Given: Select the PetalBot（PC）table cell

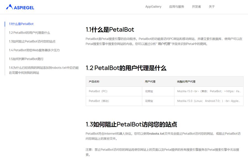Looking at the screenshot, I should (x=98, y=91).
